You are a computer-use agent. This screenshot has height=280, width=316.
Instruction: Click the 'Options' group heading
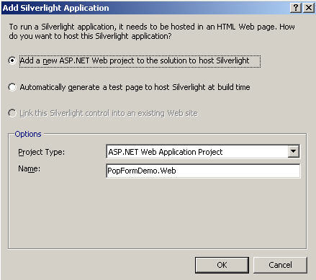[28, 134]
